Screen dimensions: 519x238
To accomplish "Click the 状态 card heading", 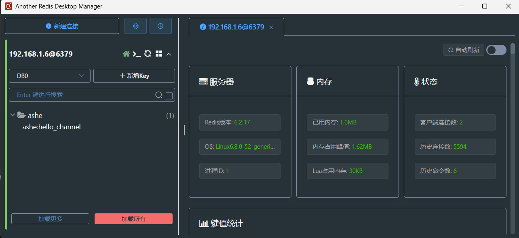I will pyautogui.click(x=430, y=82).
